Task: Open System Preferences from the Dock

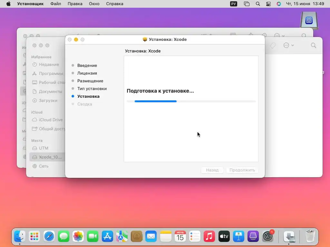Action: [268, 236]
